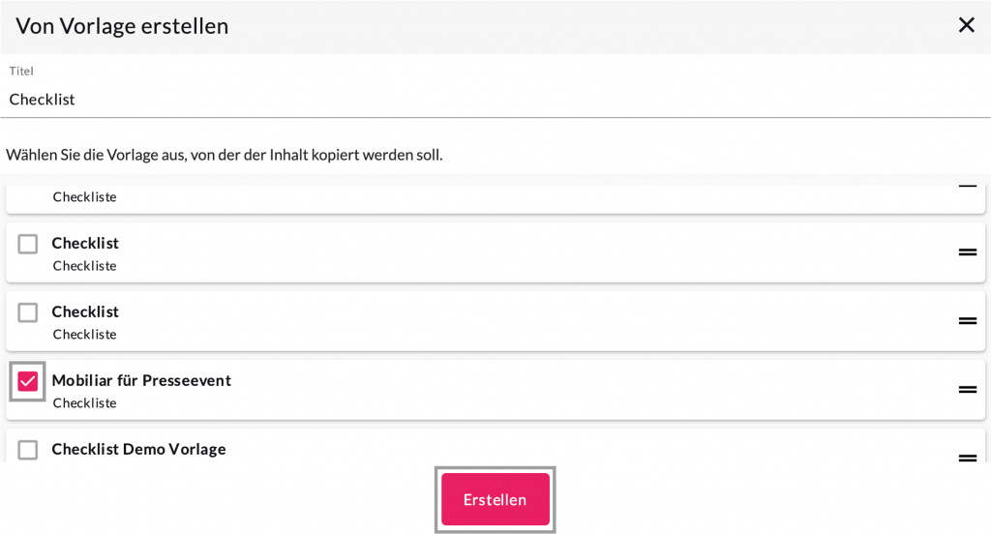Click the Titel input field containing Checklist
The height and width of the screenshot is (534, 991).
(x=494, y=99)
